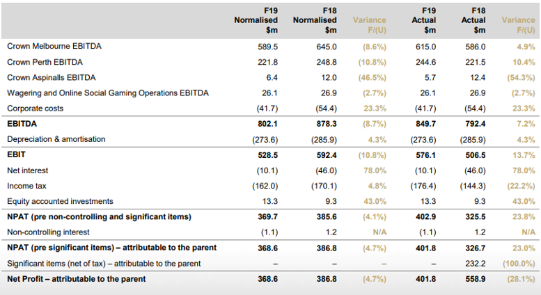Click the Crown Aspinalls EBITDA label

52,77
